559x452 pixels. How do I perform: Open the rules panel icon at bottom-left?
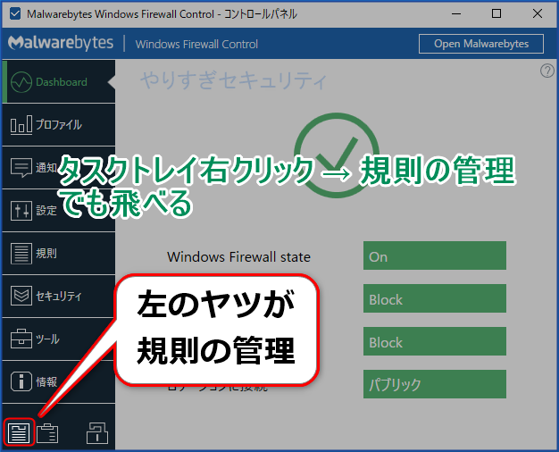tap(19, 432)
